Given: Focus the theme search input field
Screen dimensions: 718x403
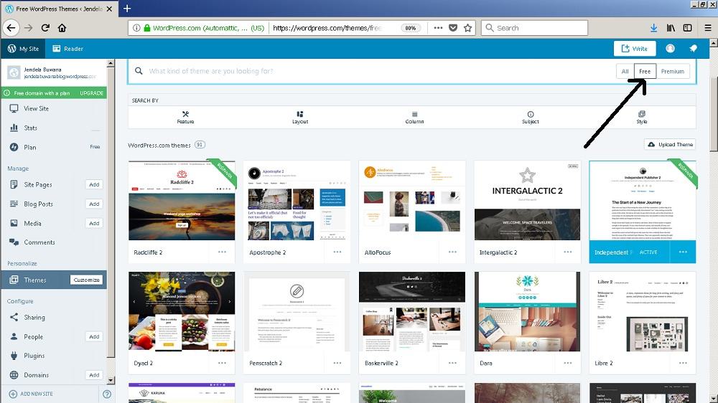Looking at the screenshot, I should [x=380, y=72].
